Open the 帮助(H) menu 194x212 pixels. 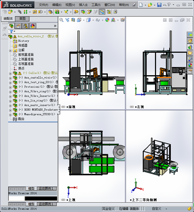coord(124,5)
